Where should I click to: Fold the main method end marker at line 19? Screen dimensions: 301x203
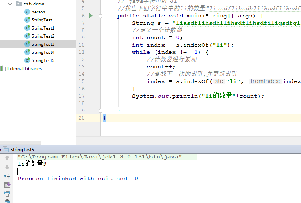pyautogui.click(x=100, y=111)
